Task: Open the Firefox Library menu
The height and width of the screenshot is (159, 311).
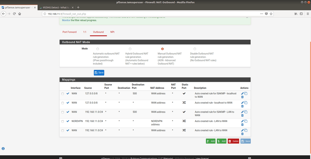Action: 295,14
